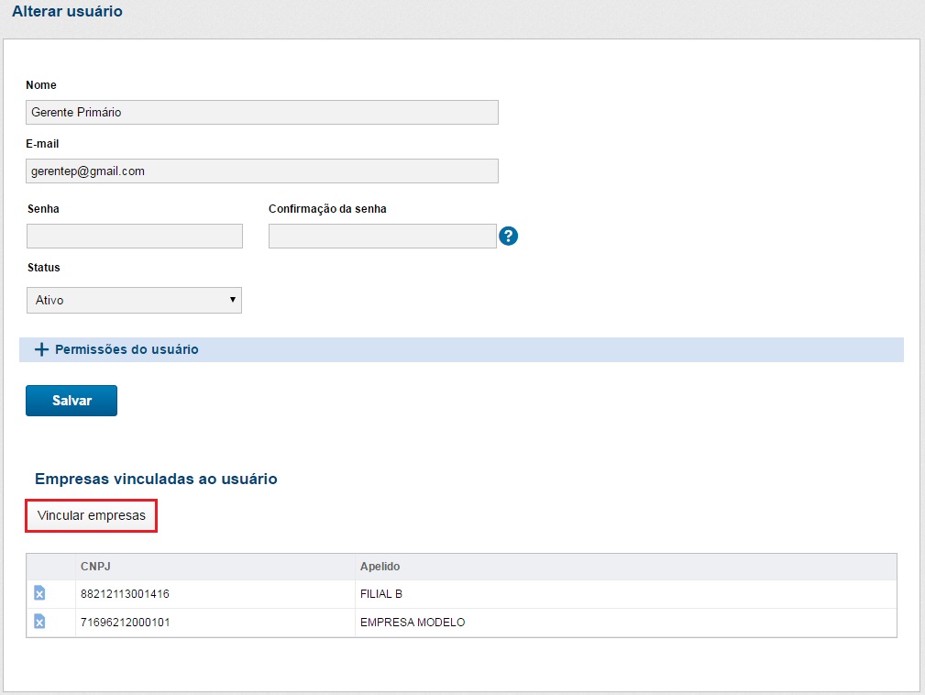The image size is (925, 695).
Task: Focus the Nome input field
Action: 262,112
